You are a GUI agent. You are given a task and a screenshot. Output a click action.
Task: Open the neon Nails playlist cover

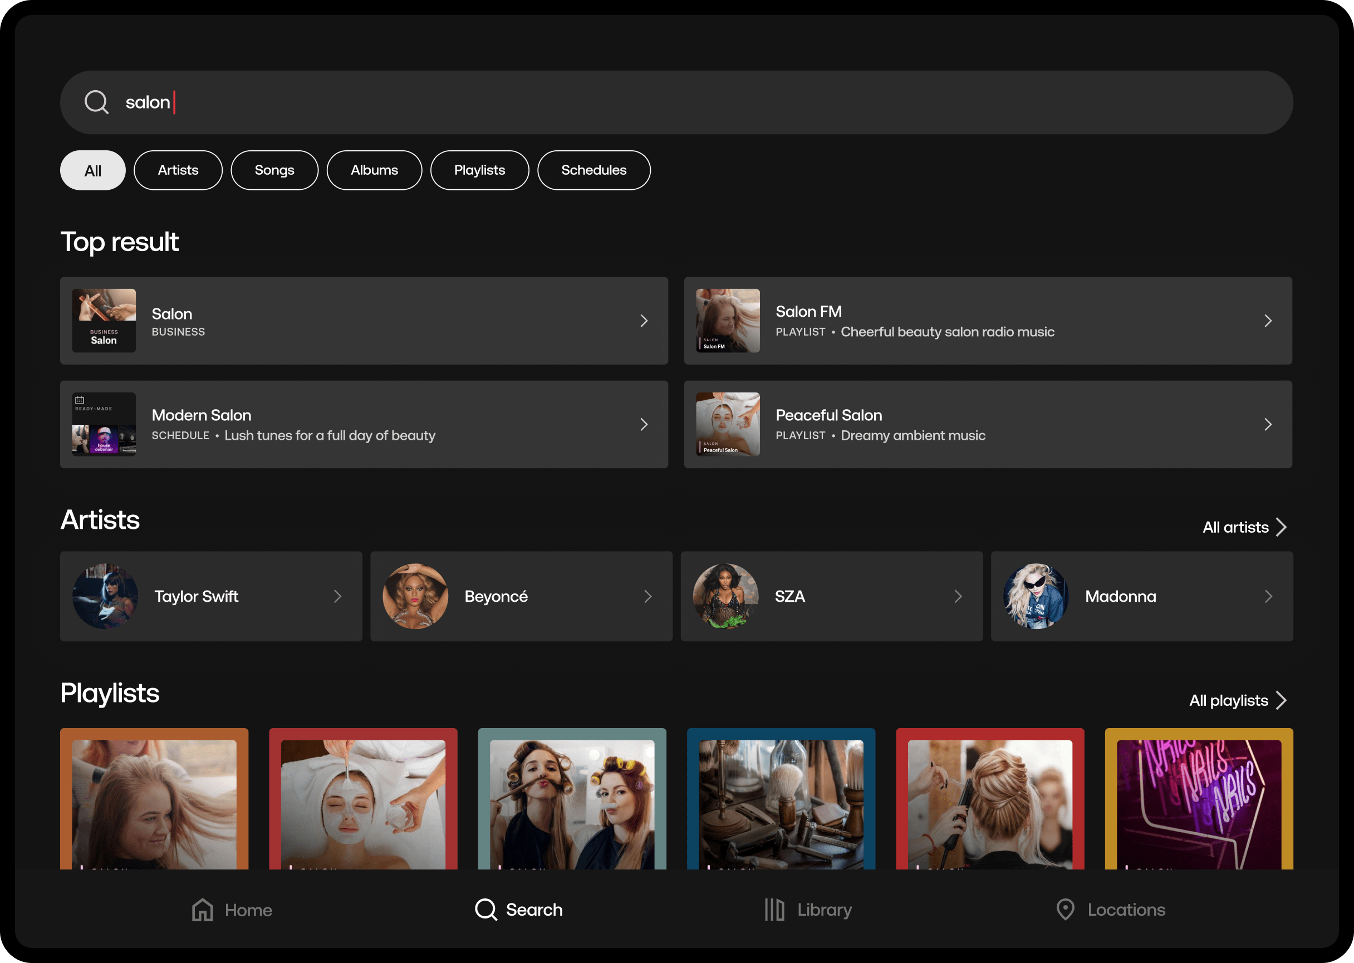point(1198,800)
